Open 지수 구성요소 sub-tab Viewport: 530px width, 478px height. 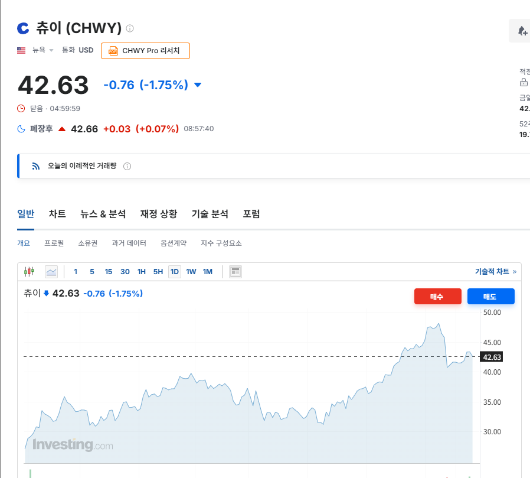pos(221,243)
